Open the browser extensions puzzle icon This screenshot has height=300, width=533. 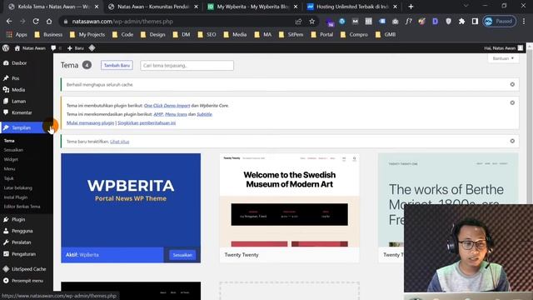(x=461, y=22)
